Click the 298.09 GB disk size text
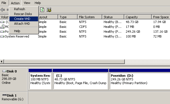 coord(9,79)
